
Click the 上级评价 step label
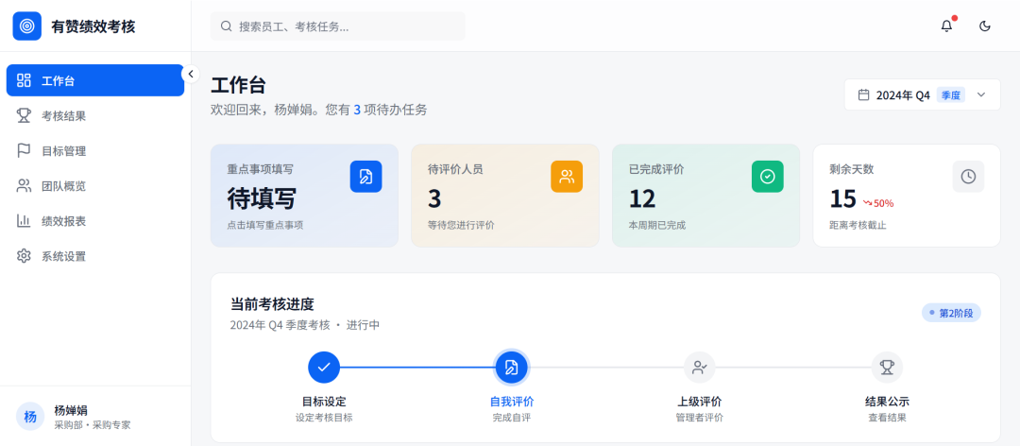[699, 402]
